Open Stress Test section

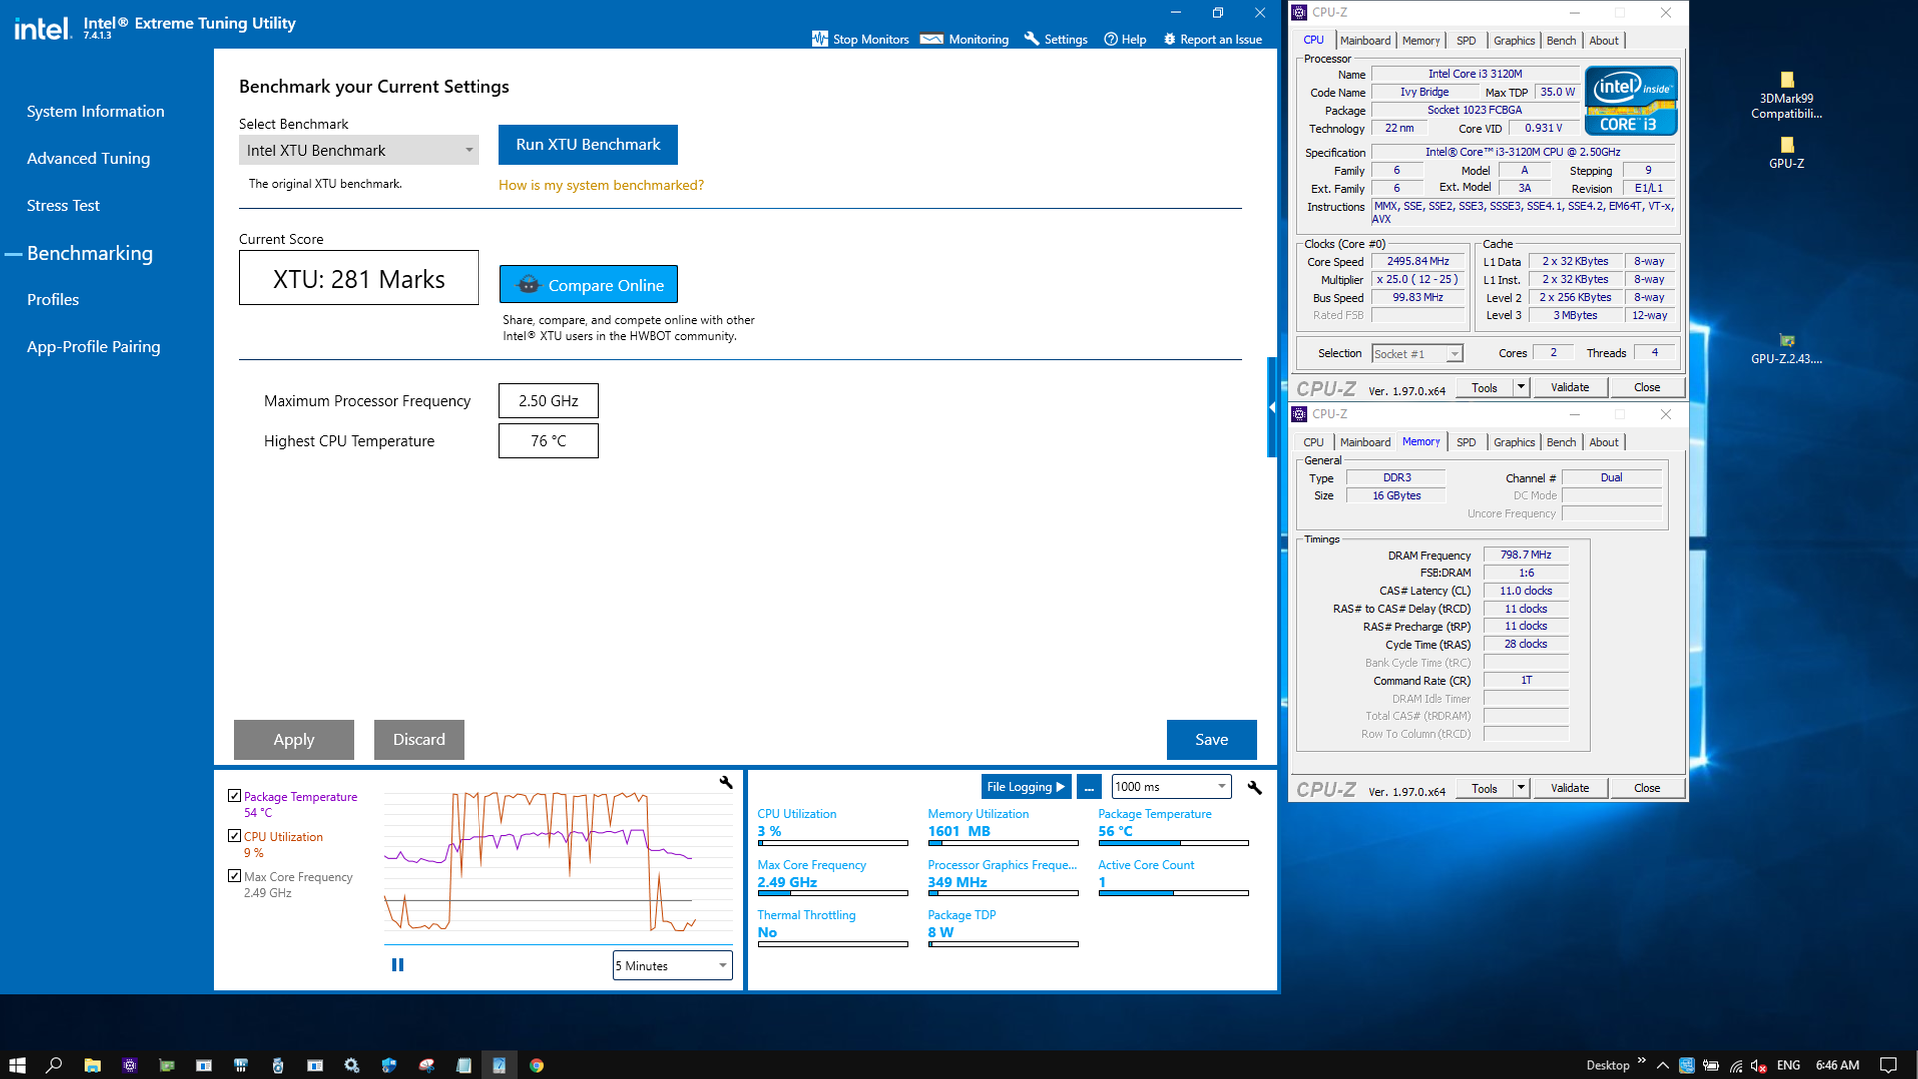pos(63,205)
